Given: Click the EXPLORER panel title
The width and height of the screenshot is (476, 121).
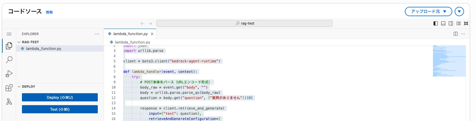Looking at the screenshot, I should click(x=30, y=34).
